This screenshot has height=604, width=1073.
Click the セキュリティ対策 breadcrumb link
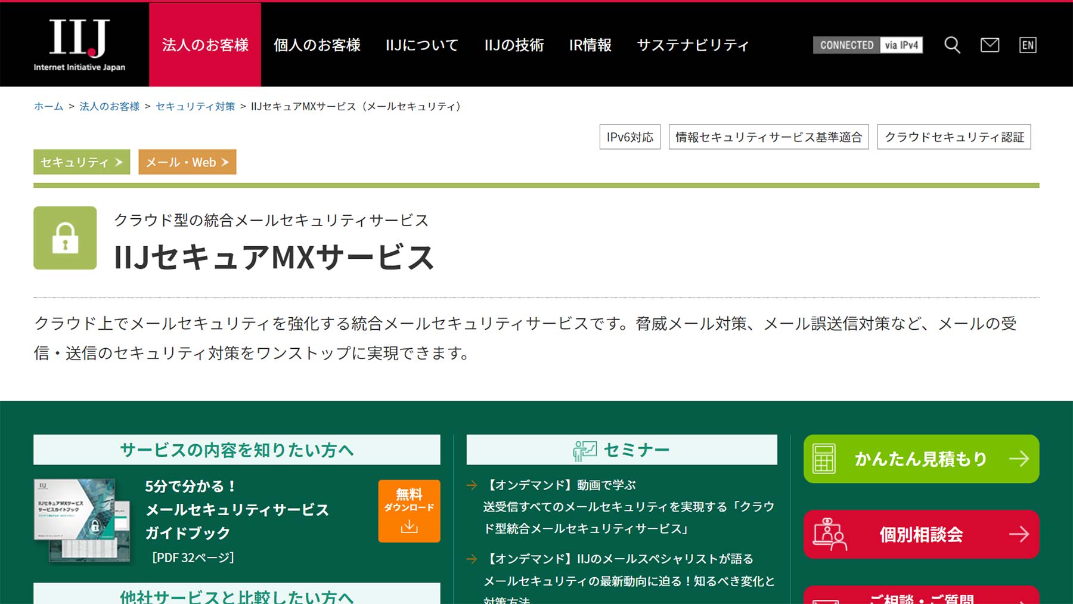(x=196, y=106)
